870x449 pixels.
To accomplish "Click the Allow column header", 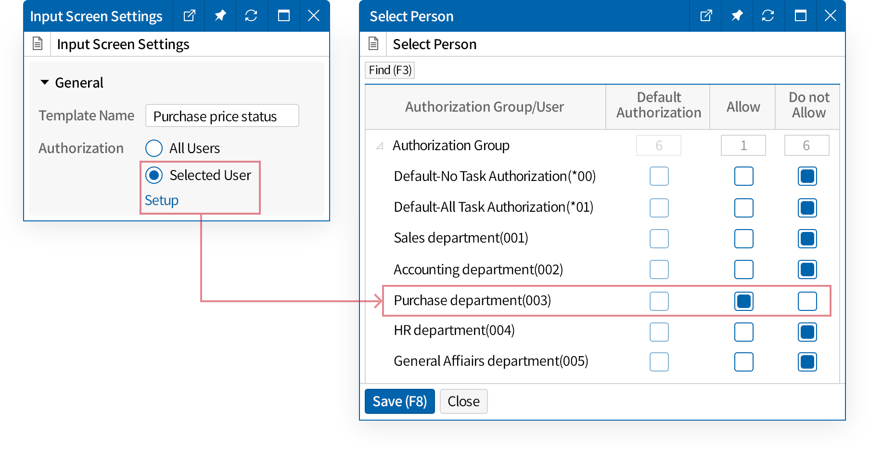I will (743, 107).
